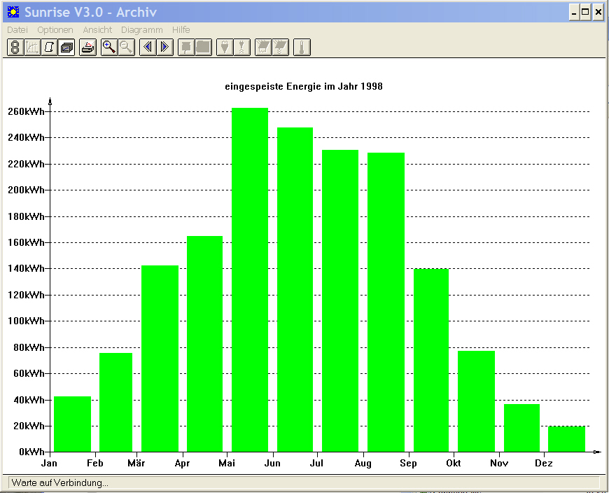Click the December energy bar
The width and height of the screenshot is (609, 493).
tap(567, 439)
